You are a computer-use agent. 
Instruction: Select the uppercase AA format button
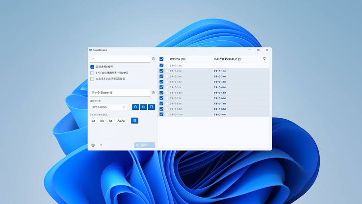[x=102, y=121]
